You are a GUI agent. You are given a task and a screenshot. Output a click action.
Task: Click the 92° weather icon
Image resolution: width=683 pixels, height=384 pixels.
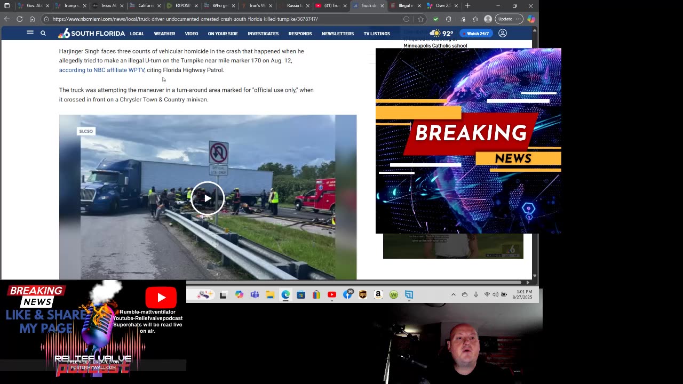coord(435,33)
